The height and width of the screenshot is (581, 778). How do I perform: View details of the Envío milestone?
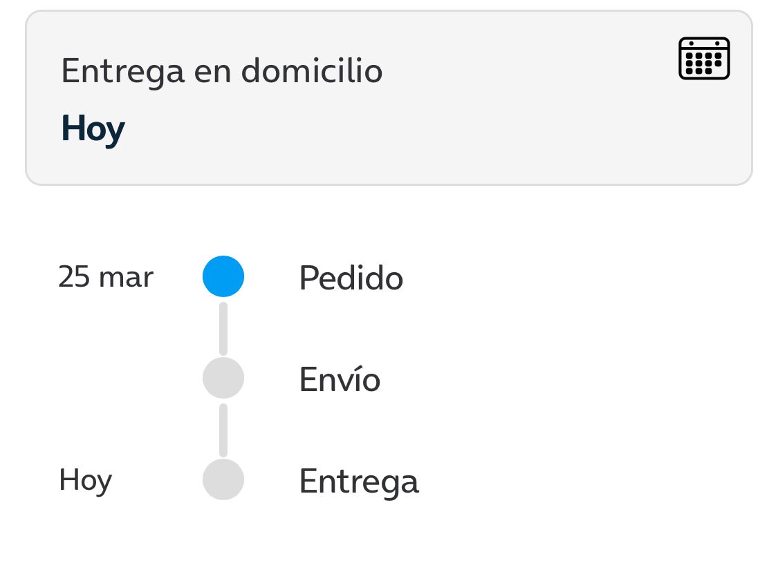point(340,379)
